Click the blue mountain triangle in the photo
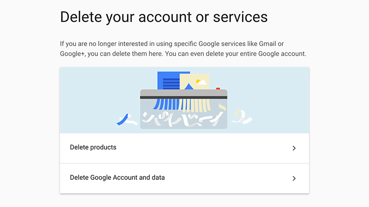The image size is (369, 207). [x=189, y=86]
